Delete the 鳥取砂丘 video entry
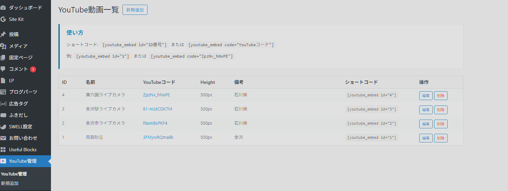This screenshot has width=508, height=191. click(440, 138)
